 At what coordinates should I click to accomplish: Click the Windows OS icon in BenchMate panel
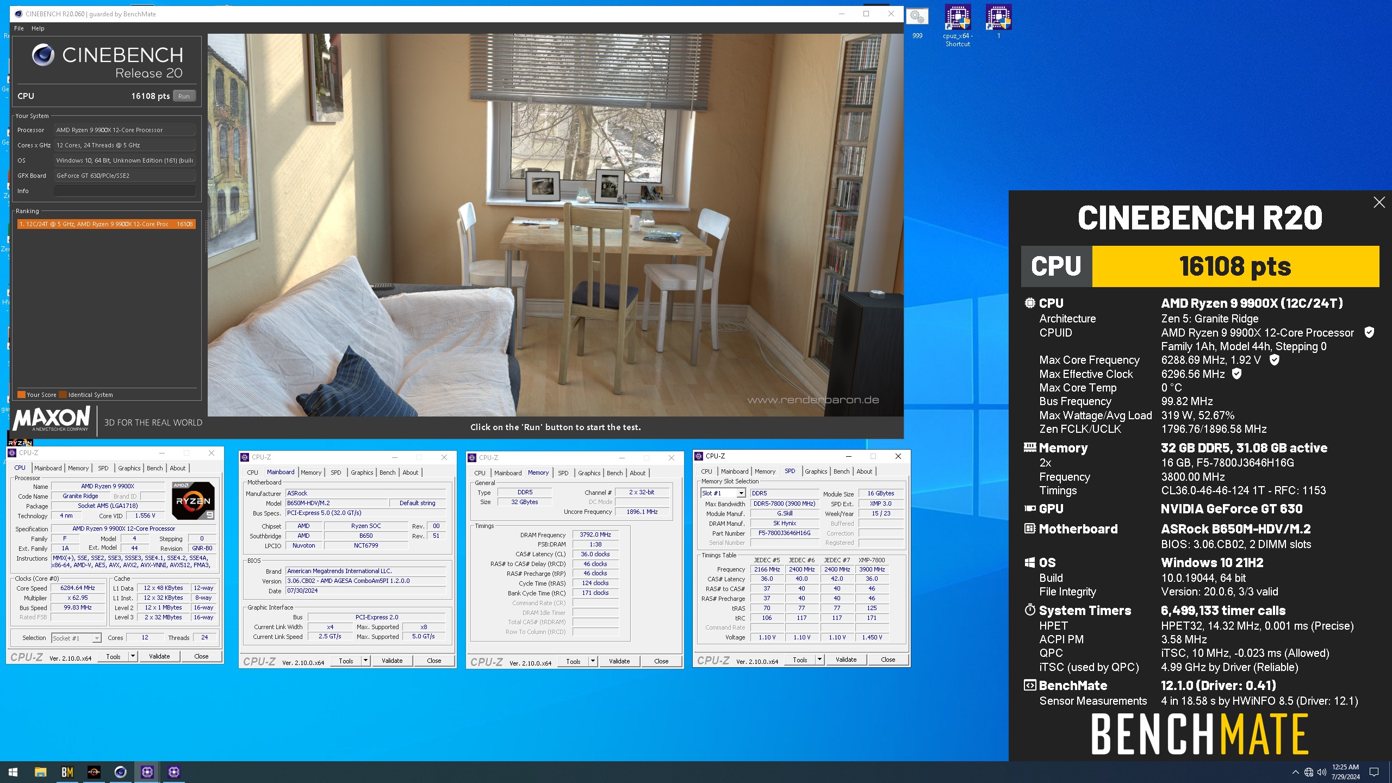coord(1029,562)
